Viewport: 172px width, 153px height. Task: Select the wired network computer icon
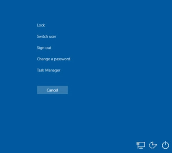(141, 145)
